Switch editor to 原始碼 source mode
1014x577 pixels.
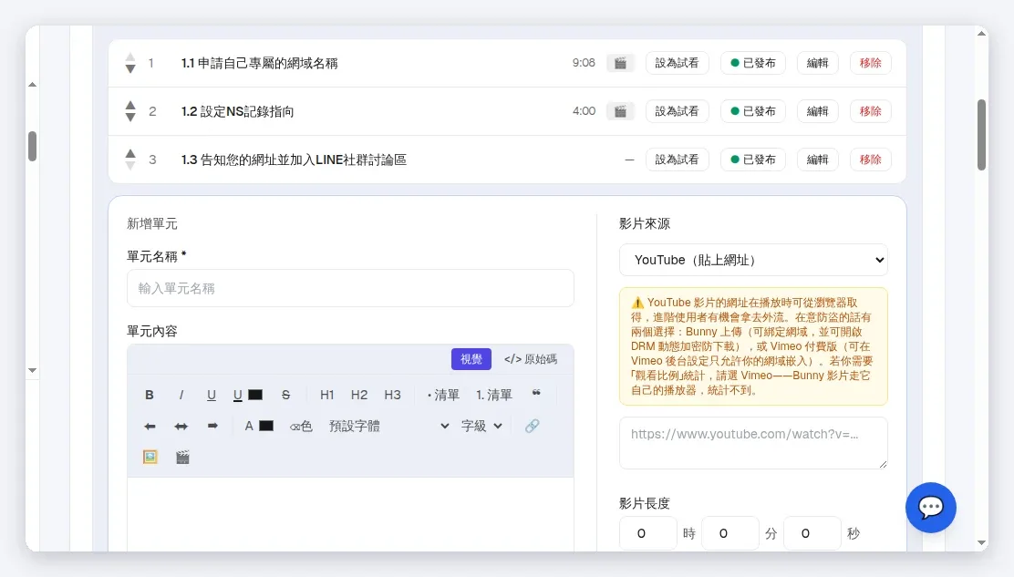[531, 359]
